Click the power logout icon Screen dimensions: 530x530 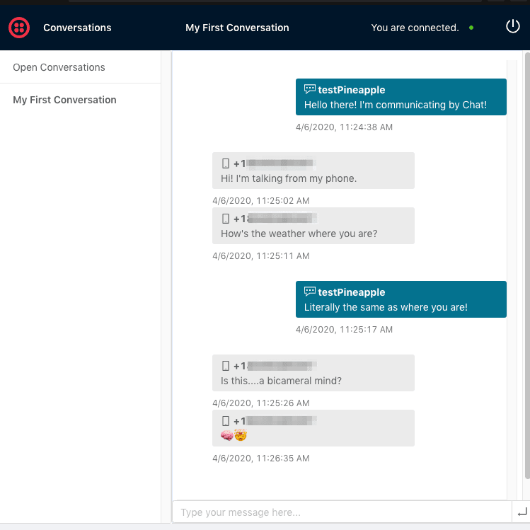click(x=512, y=27)
